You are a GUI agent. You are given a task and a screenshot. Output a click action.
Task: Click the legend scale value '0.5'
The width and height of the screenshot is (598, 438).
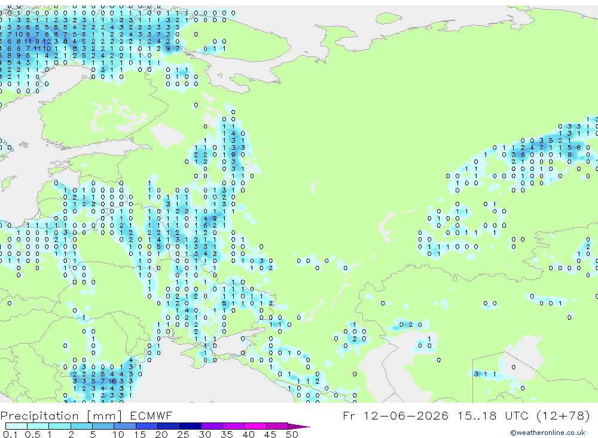click(x=32, y=434)
